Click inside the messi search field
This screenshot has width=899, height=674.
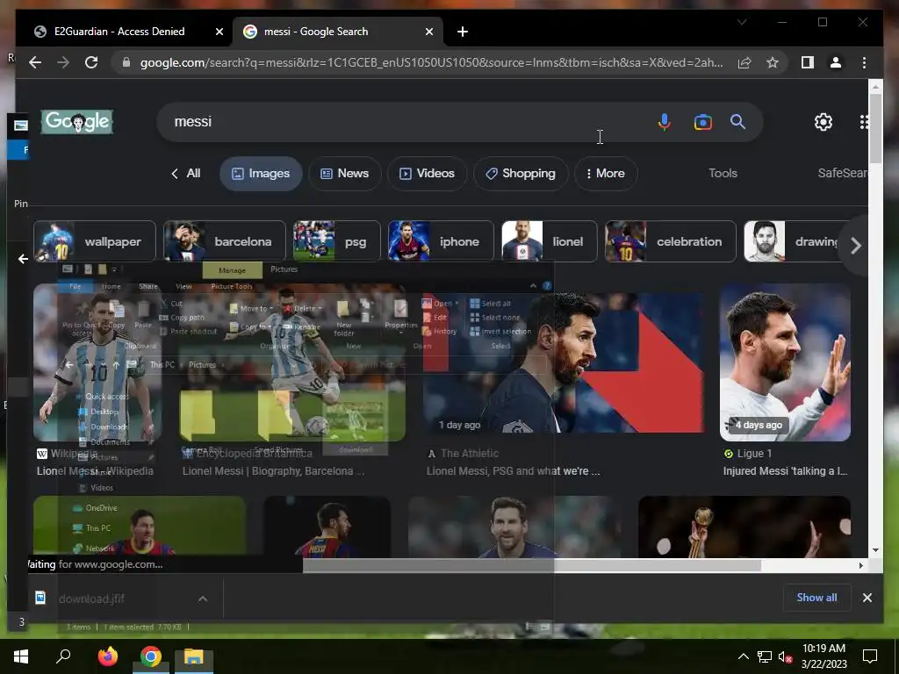[x=401, y=121]
